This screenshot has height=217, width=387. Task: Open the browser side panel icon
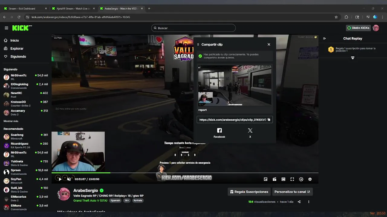(x=357, y=17)
